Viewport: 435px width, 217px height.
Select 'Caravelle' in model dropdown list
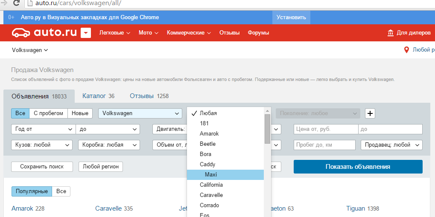pyautogui.click(x=225, y=195)
